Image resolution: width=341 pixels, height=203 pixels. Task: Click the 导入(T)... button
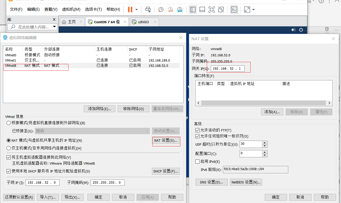pos(48,197)
